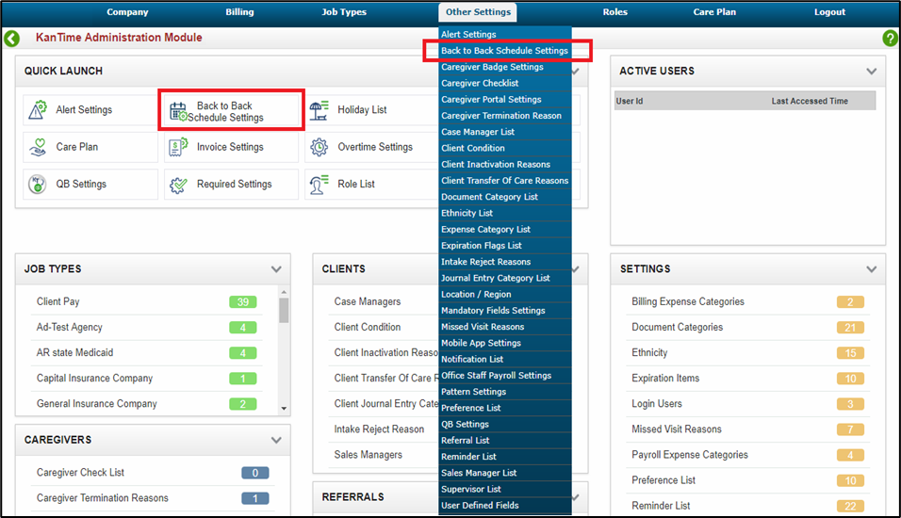The width and height of the screenshot is (901, 518).
Task: Click the Invoice Settings quick launch icon
Action: 178,147
